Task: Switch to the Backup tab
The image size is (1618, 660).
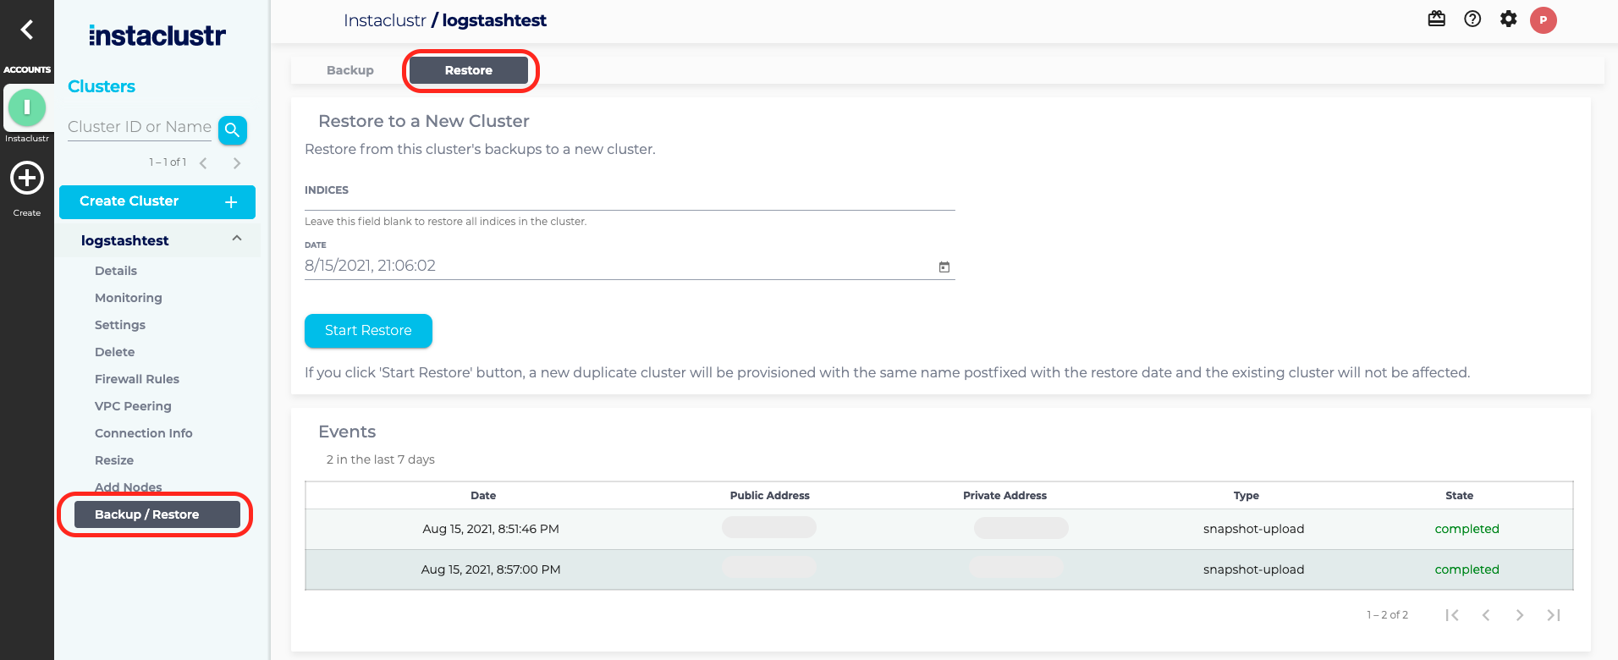Action: [350, 70]
